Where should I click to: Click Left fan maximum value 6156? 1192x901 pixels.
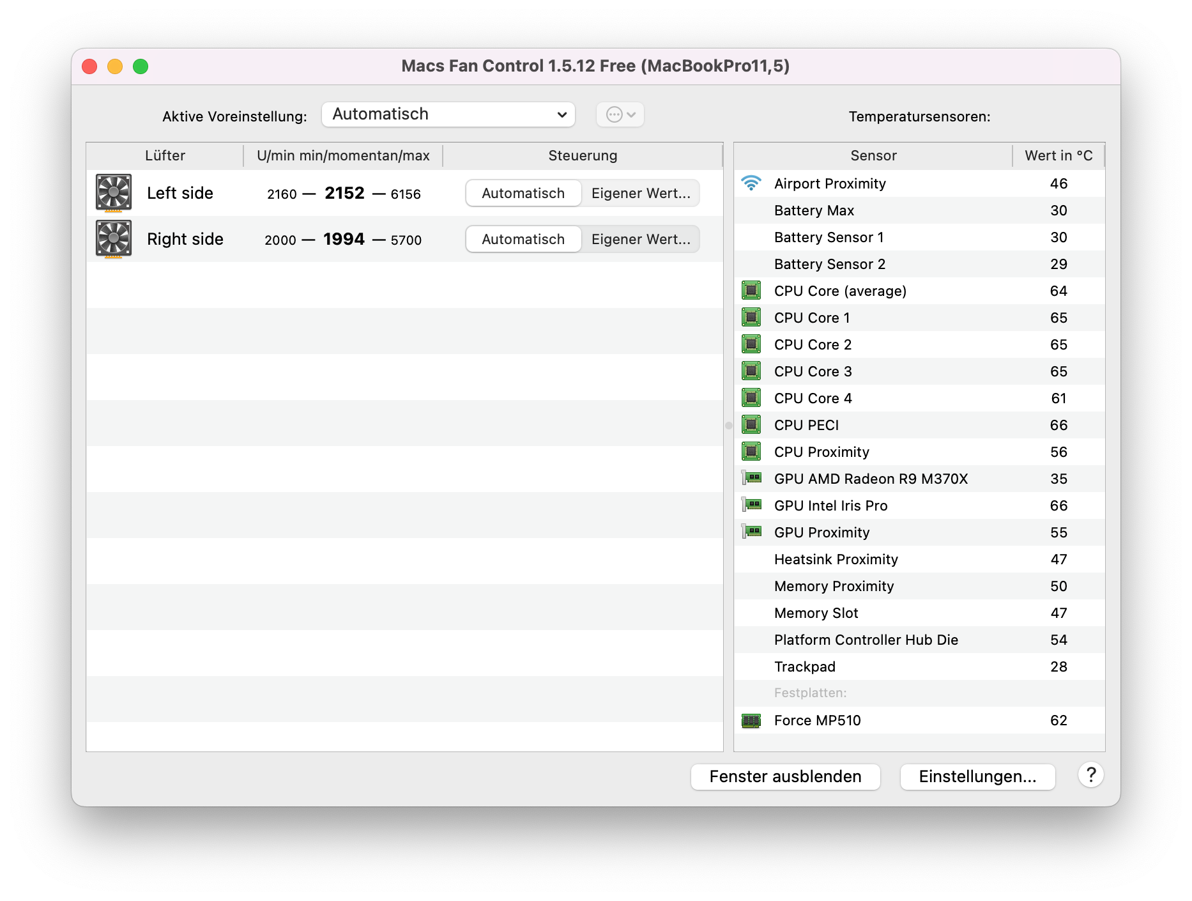click(406, 194)
